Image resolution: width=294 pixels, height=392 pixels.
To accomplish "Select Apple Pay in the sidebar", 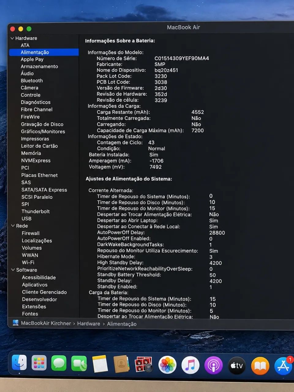I will pyautogui.click(x=32, y=59).
